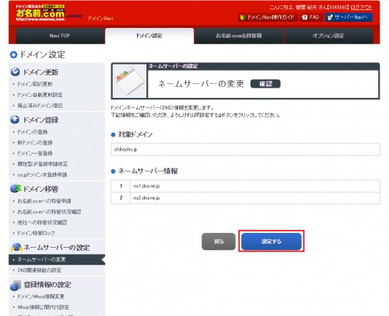
Task: Open Whois情報公開代行設定 link
Action: coord(43,307)
